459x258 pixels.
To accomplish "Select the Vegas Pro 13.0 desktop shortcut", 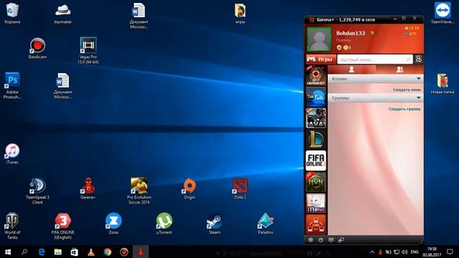I will click(88, 50).
